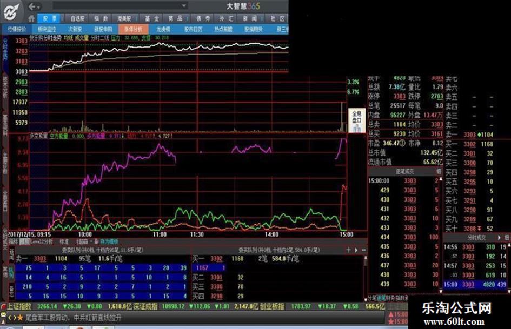This screenshot has width=511, height=329.
Task: Click the 分笔 tab below trade list
Action: pyautogui.click(x=372, y=298)
